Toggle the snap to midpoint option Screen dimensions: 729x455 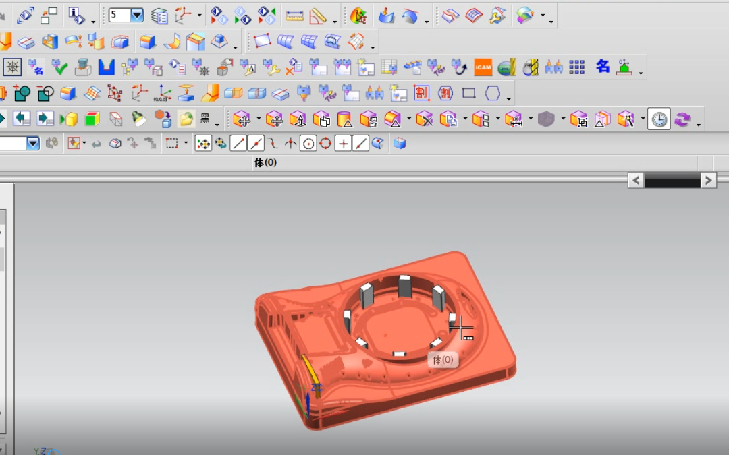256,144
